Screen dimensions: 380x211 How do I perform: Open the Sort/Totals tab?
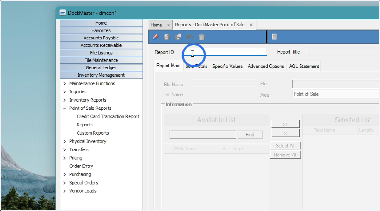(196, 66)
